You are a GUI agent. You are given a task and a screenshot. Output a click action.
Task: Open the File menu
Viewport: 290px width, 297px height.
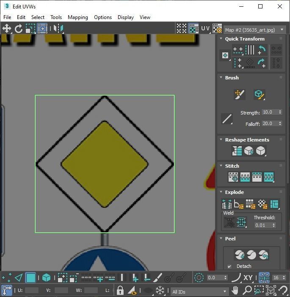coord(7,17)
